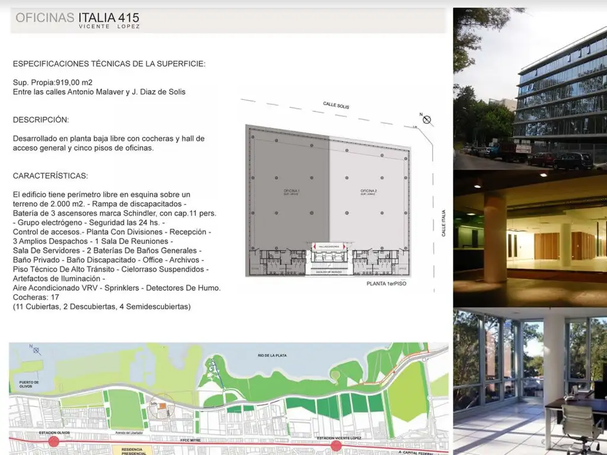Click the 'FFCC MITRE' railway label
The image size is (607, 455).
190,440
